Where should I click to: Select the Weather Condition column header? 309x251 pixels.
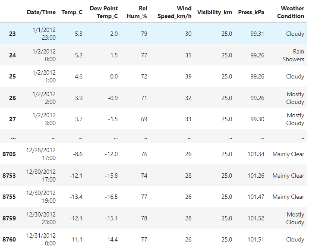click(290, 12)
